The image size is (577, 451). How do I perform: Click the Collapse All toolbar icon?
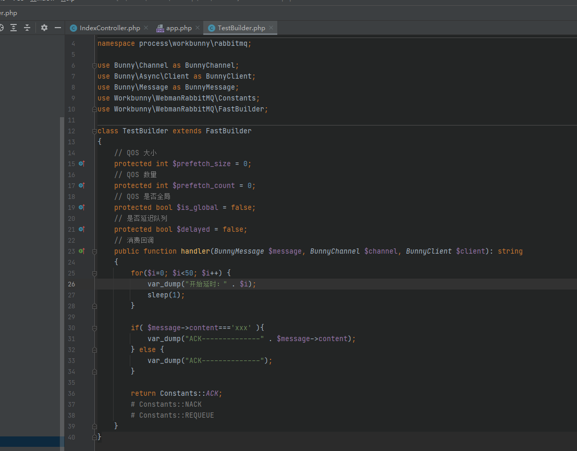[27, 28]
